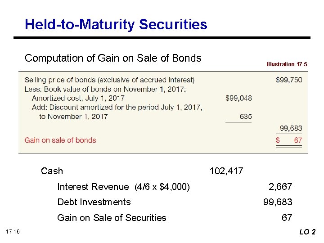This screenshot has width=324, height=243.
Task: Click the Held-to-Maturity Securities slide title
Action: [116, 24]
